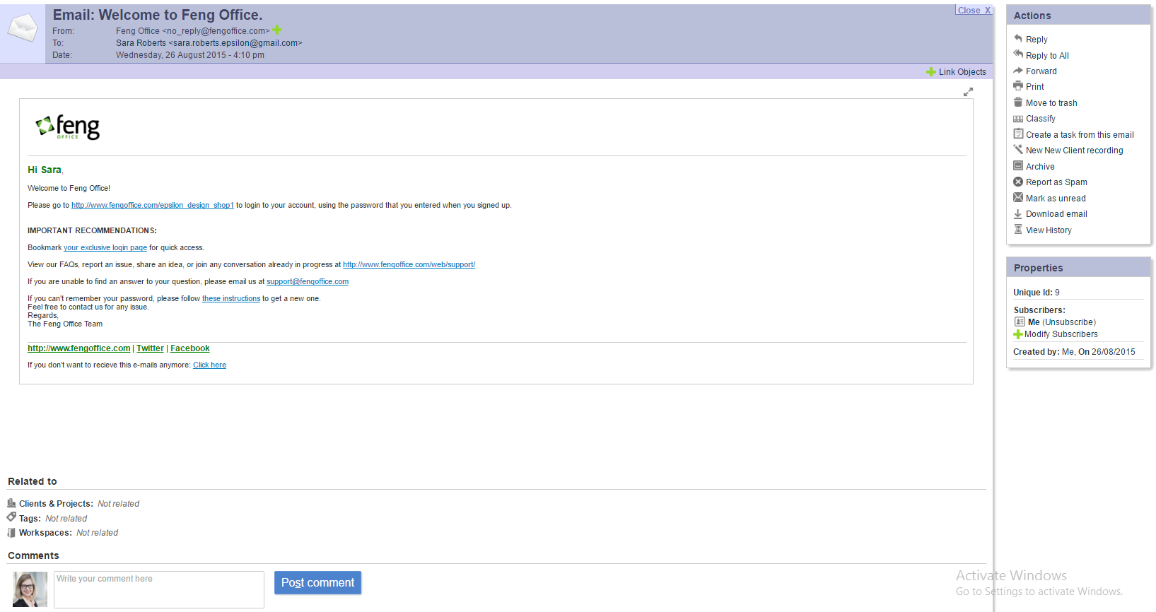Image resolution: width=1156 pixels, height=612 pixels.
Task: Click the Download email arrow icon
Action: coord(1018,213)
